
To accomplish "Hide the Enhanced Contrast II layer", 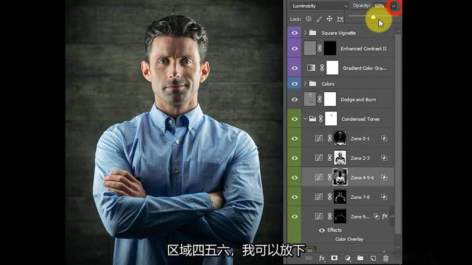I will click(x=294, y=48).
